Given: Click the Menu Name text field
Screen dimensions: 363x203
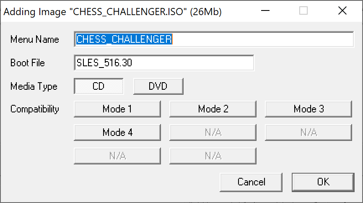Looking at the screenshot, I should (x=214, y=39).
